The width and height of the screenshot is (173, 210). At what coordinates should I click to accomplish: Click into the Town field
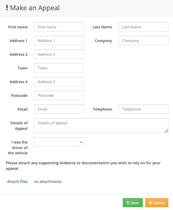[59, 68]
